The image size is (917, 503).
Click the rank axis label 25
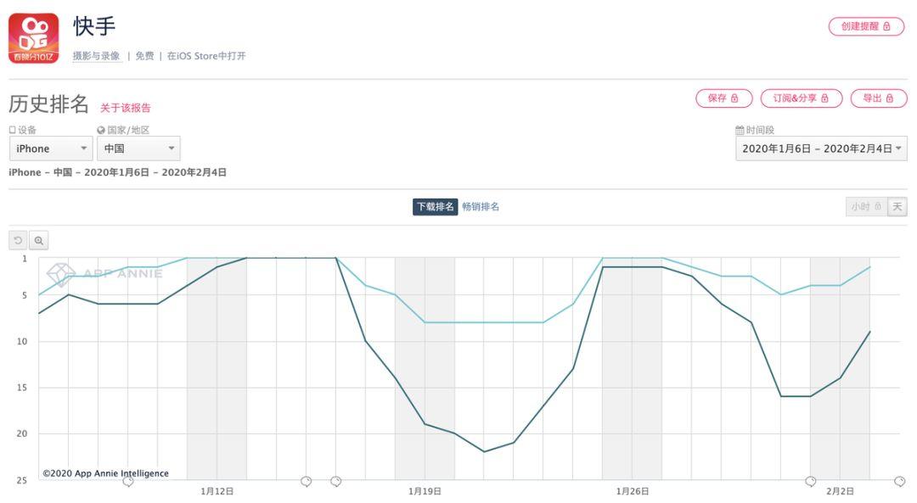(21, 480)
